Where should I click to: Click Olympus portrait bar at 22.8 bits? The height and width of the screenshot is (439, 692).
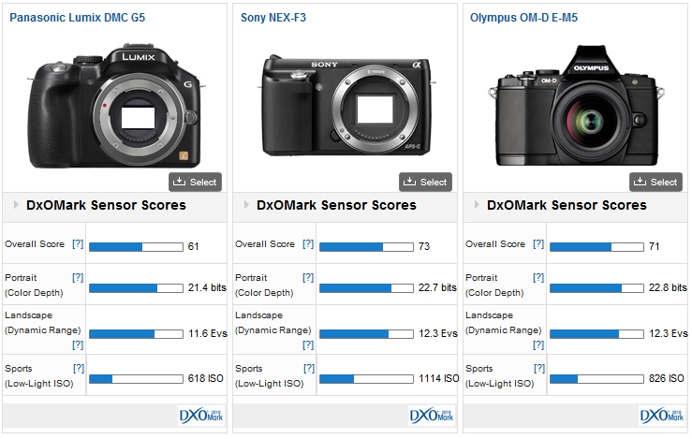[x=596, y=288]
